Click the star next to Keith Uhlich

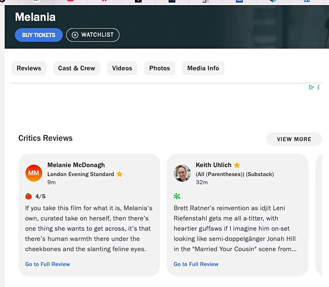point(237,165)
